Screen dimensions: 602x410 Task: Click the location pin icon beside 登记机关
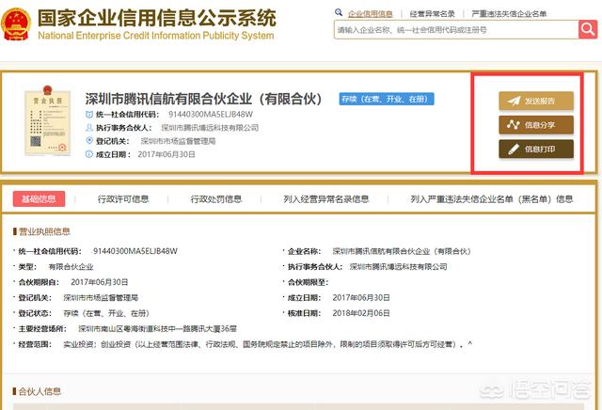88,140
